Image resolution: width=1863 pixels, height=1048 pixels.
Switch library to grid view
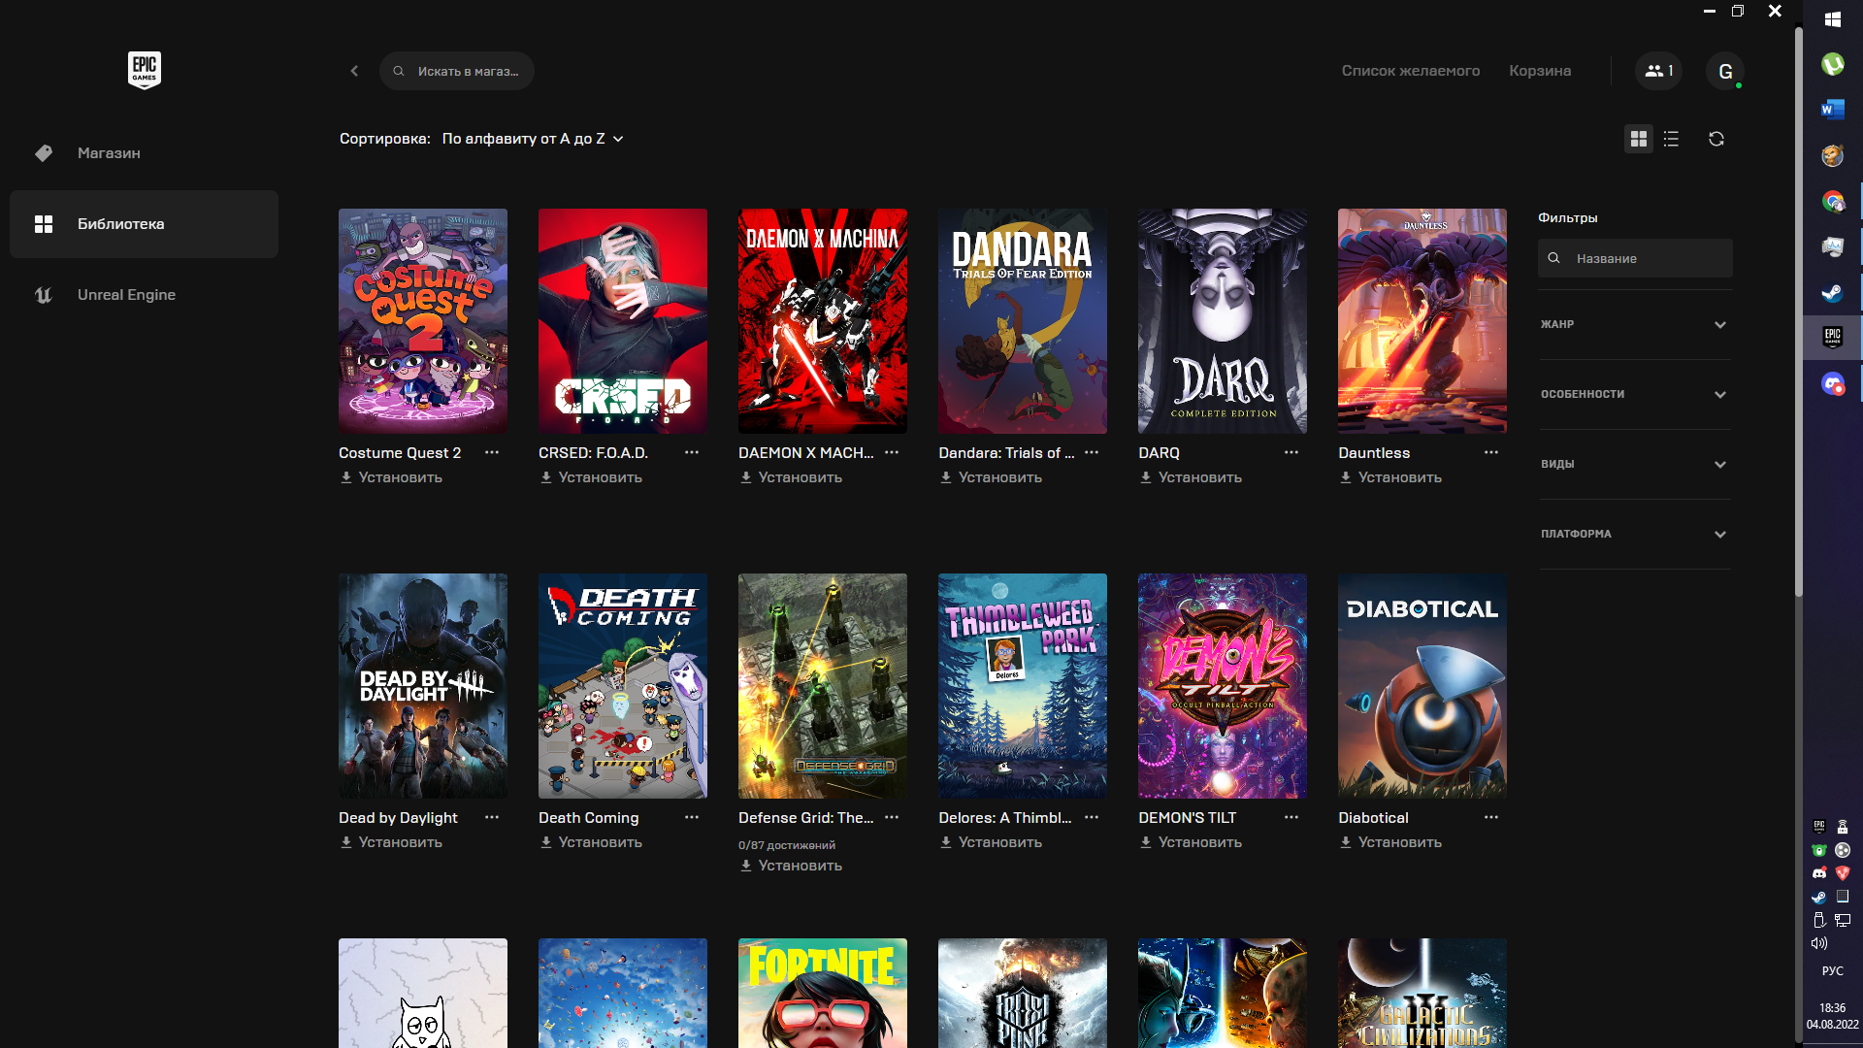point(1639,139)
